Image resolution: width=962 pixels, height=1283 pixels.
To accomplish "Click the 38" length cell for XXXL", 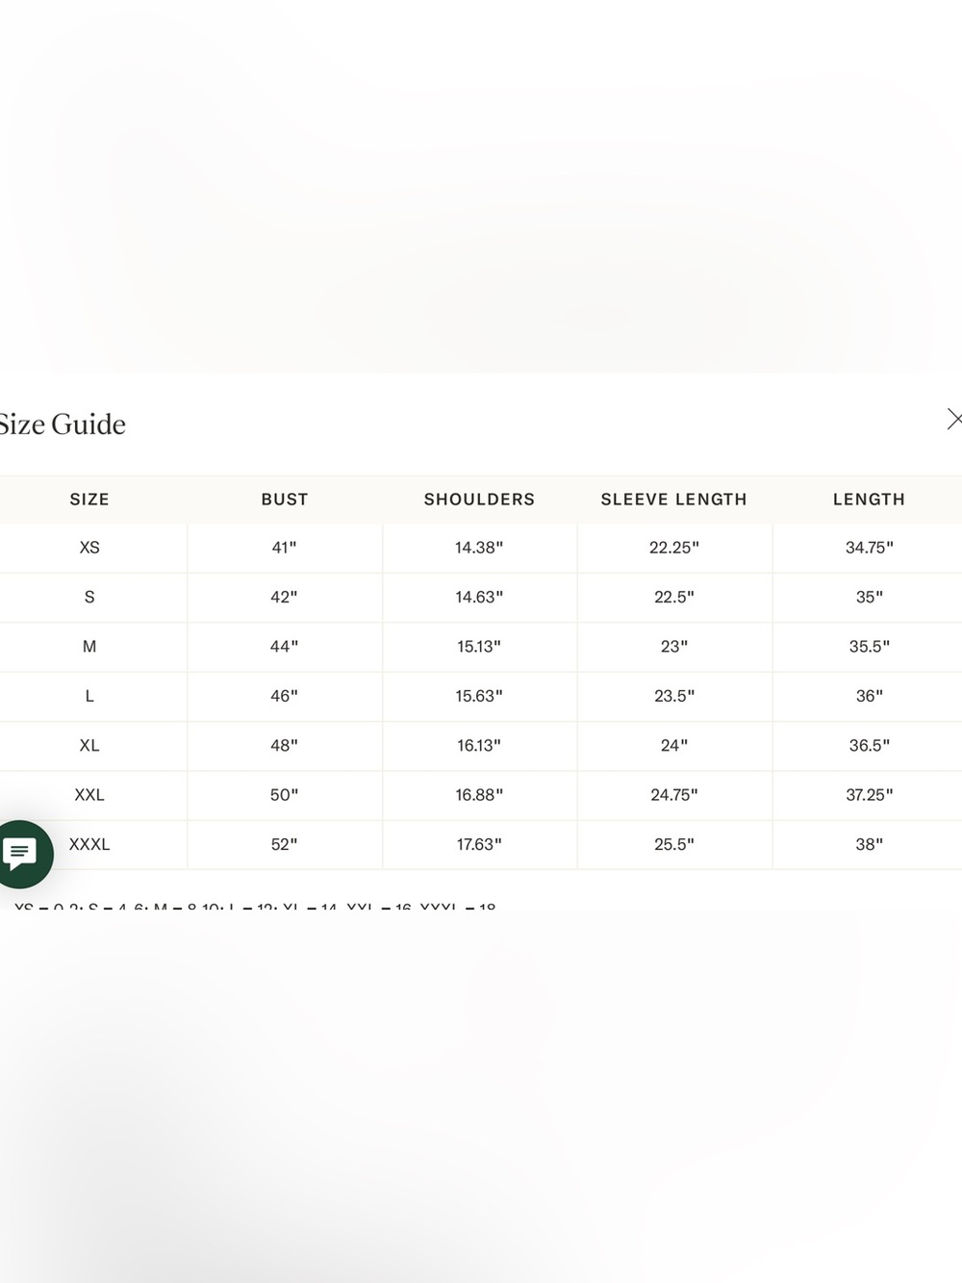I will point(869,844).
